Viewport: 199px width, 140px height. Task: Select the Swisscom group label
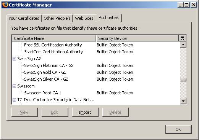coord(26,86)
